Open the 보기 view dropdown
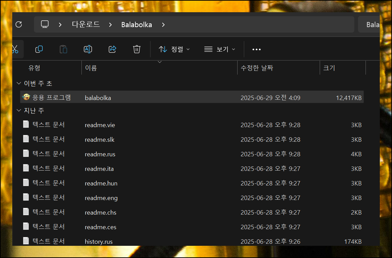This screenshot has width=392, height=258. [220, 49]
